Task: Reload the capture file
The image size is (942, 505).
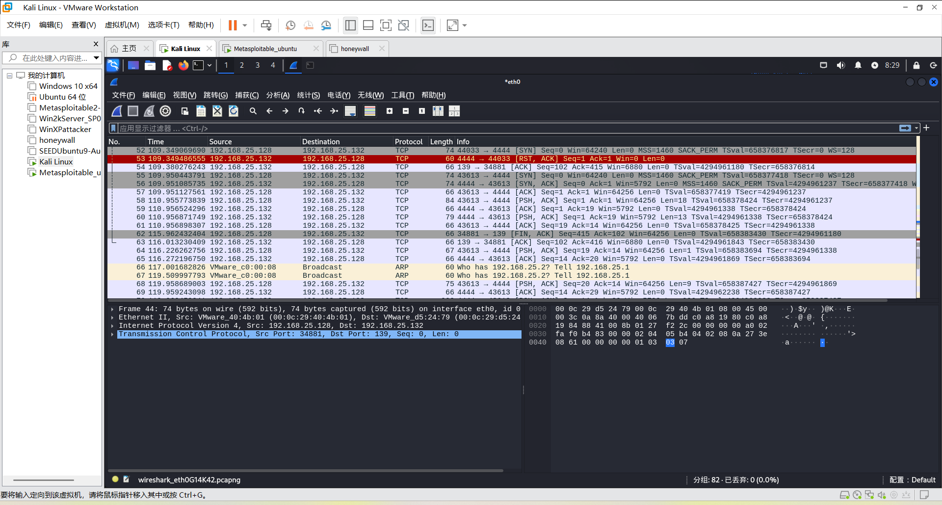Action: 234,111
